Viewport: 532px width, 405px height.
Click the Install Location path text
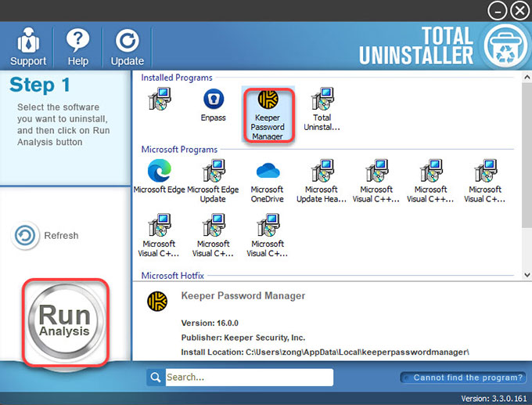325,352
